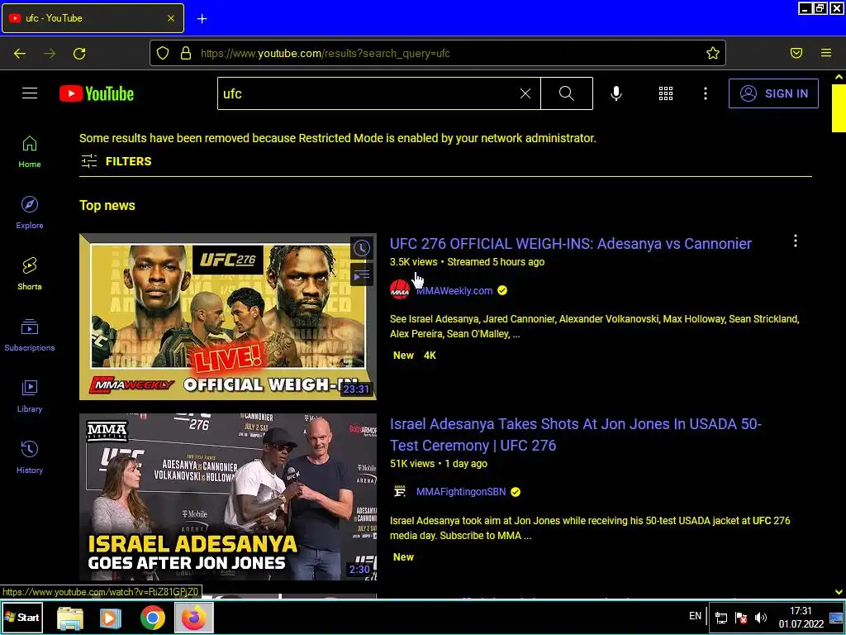
Task: Open a new browser tab
Action: (202, 19)
